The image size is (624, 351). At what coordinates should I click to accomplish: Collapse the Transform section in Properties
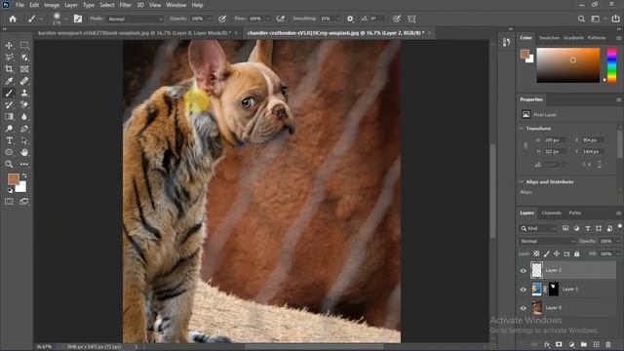click(x=522, y=129)
